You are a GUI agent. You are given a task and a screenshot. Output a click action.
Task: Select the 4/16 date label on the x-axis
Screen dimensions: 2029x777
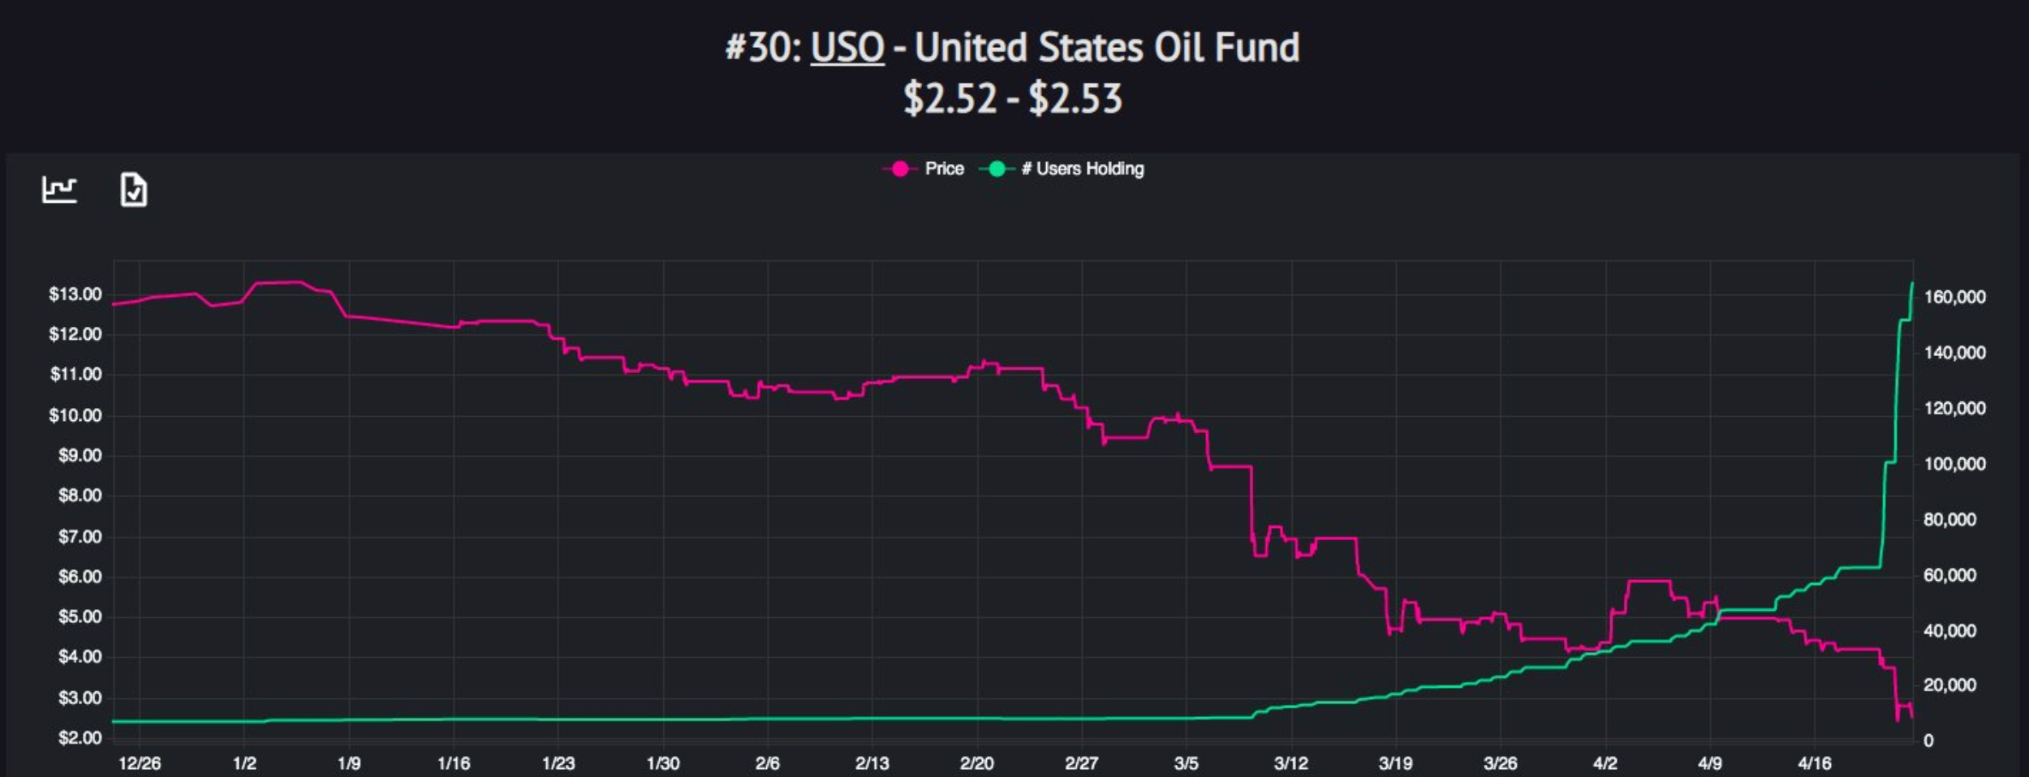(1815, 763)
